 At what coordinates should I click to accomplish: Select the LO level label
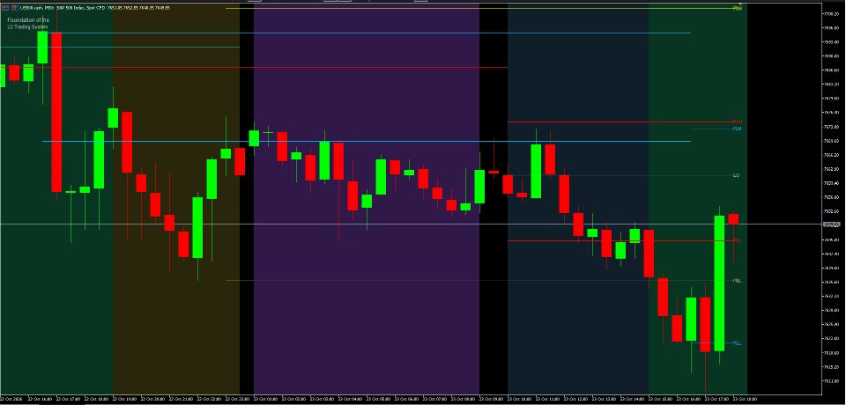[x=736, y=175]
